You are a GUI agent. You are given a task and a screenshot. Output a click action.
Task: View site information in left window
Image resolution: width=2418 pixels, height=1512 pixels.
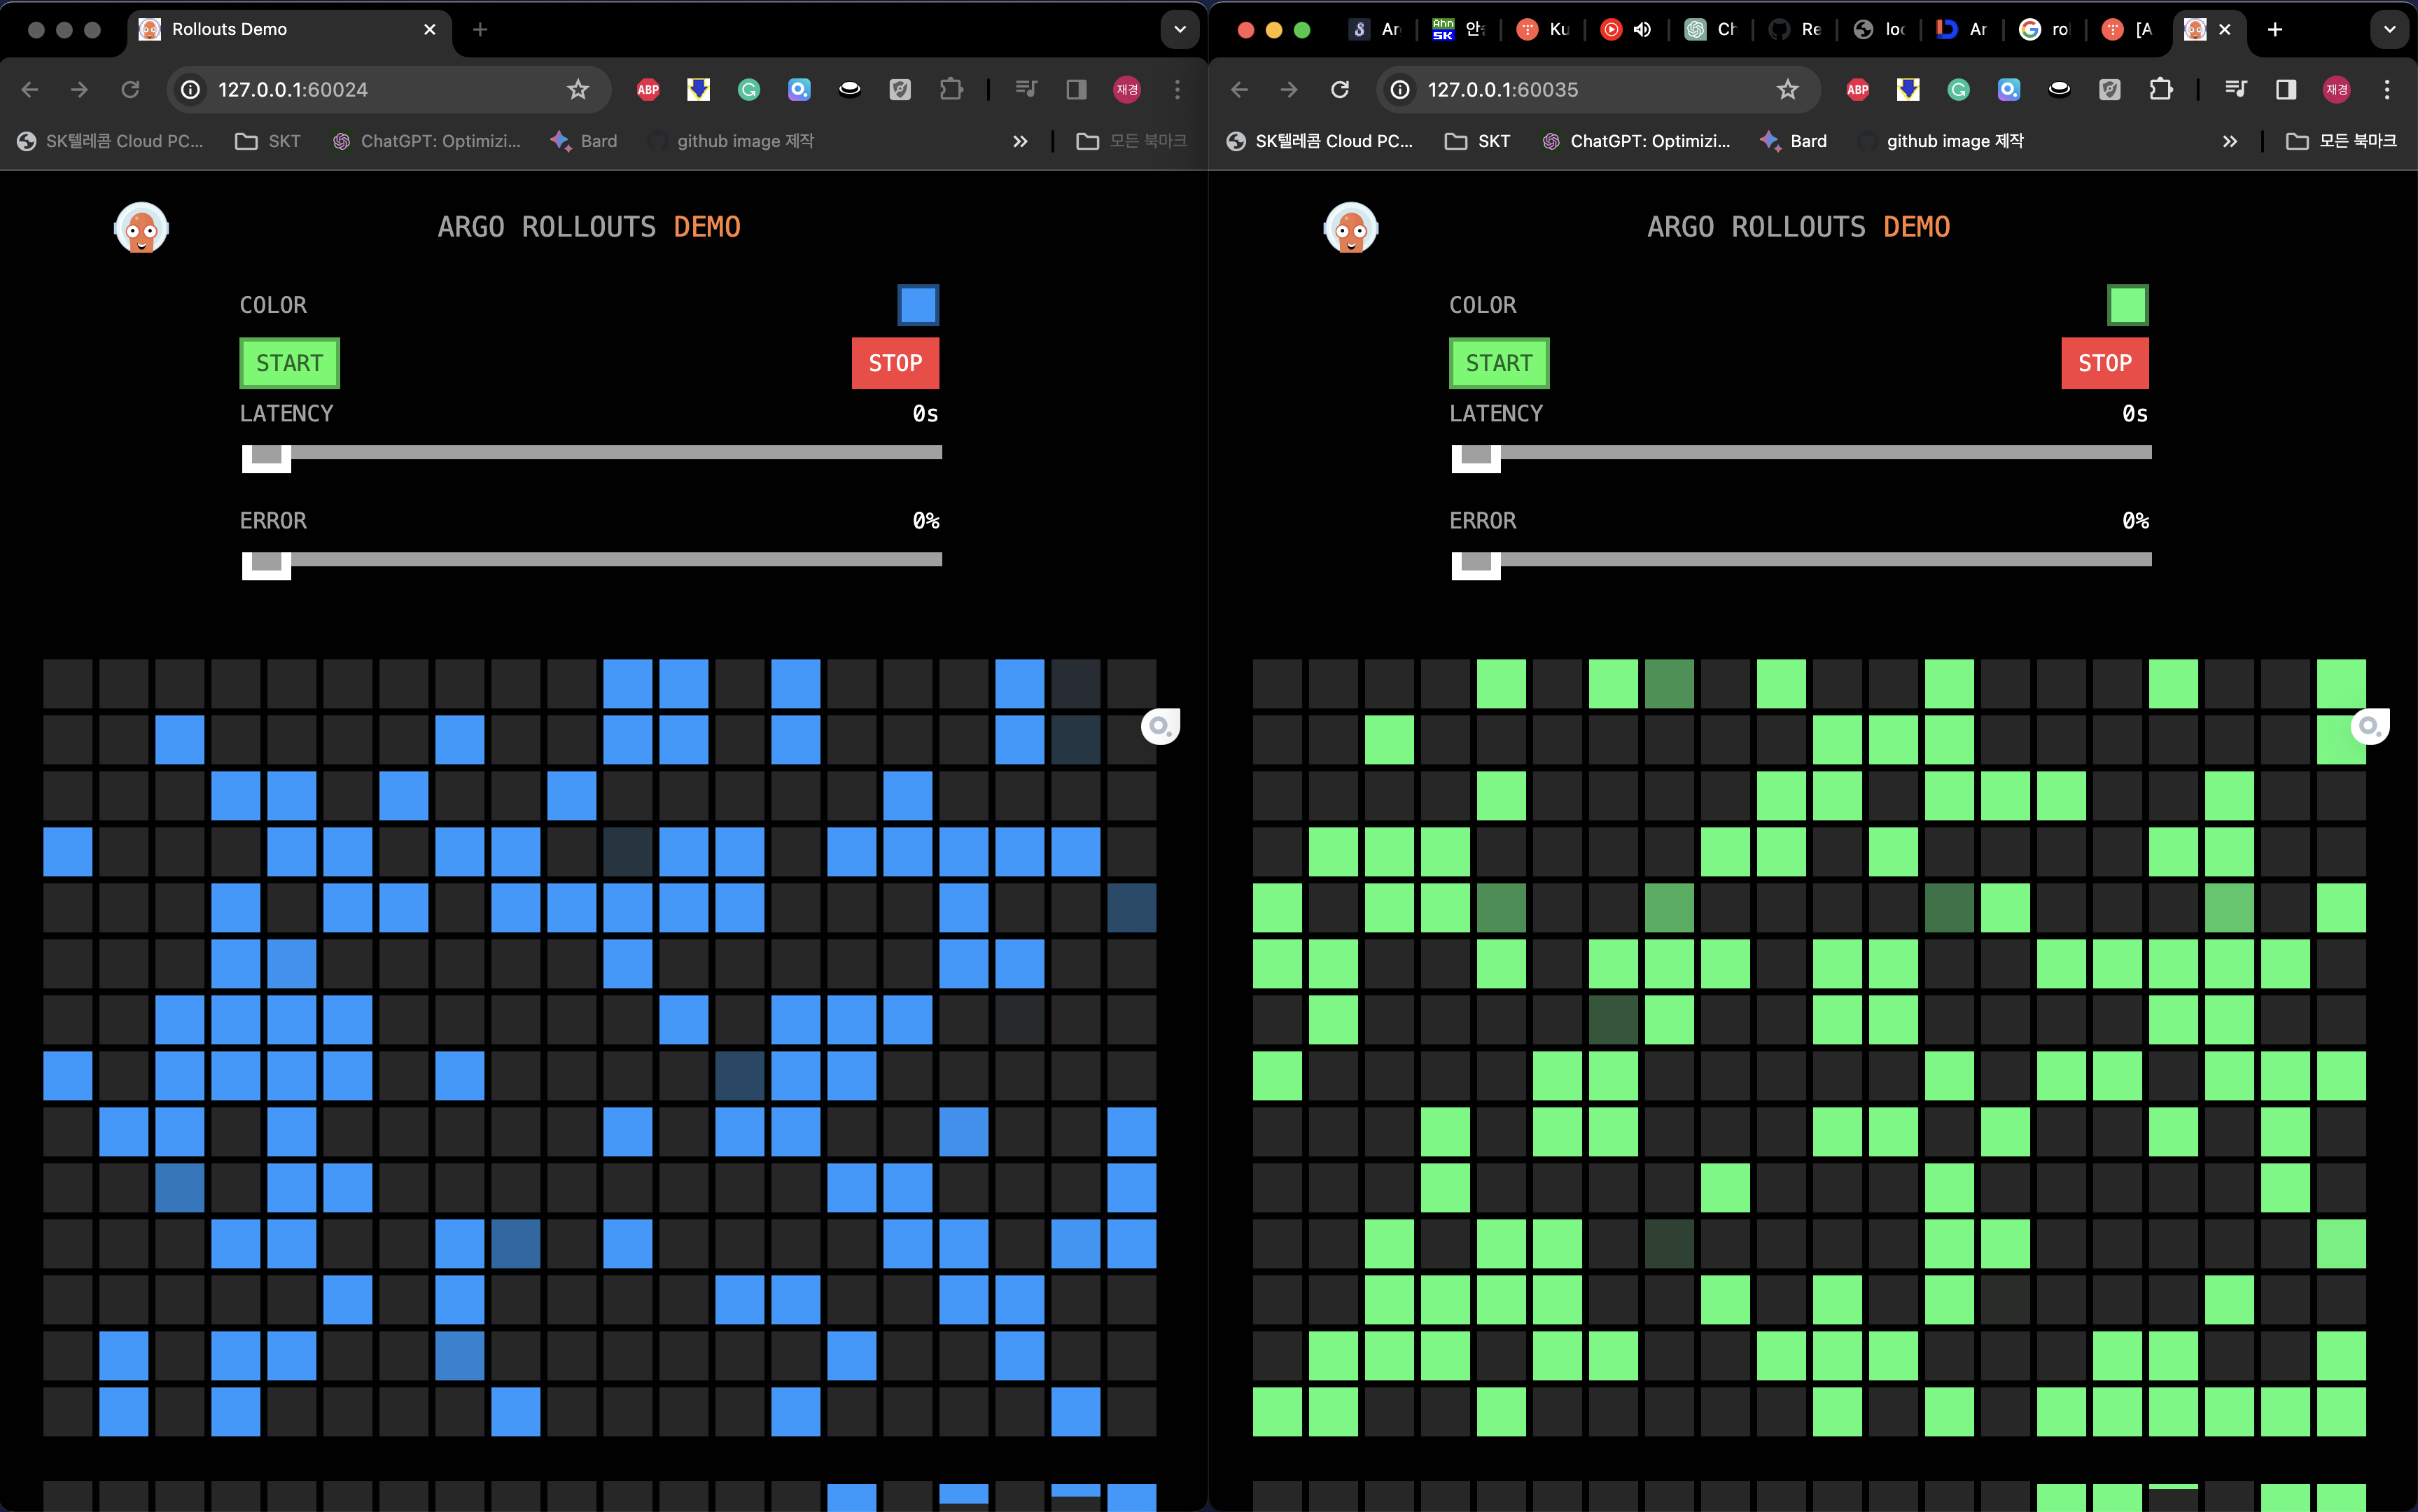pos(190,90)
